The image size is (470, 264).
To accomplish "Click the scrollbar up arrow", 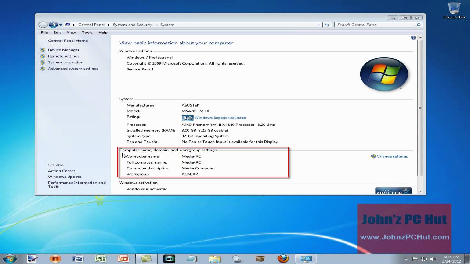I will [x=420, y=37].
